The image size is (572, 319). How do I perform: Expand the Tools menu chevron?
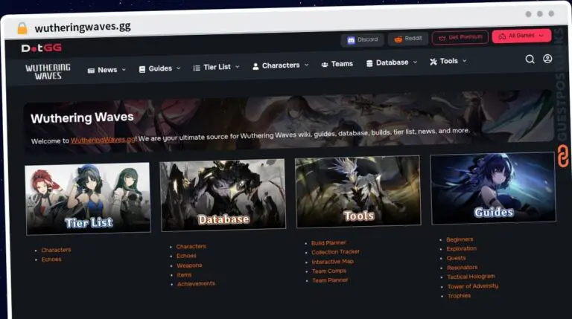(465, 61)
